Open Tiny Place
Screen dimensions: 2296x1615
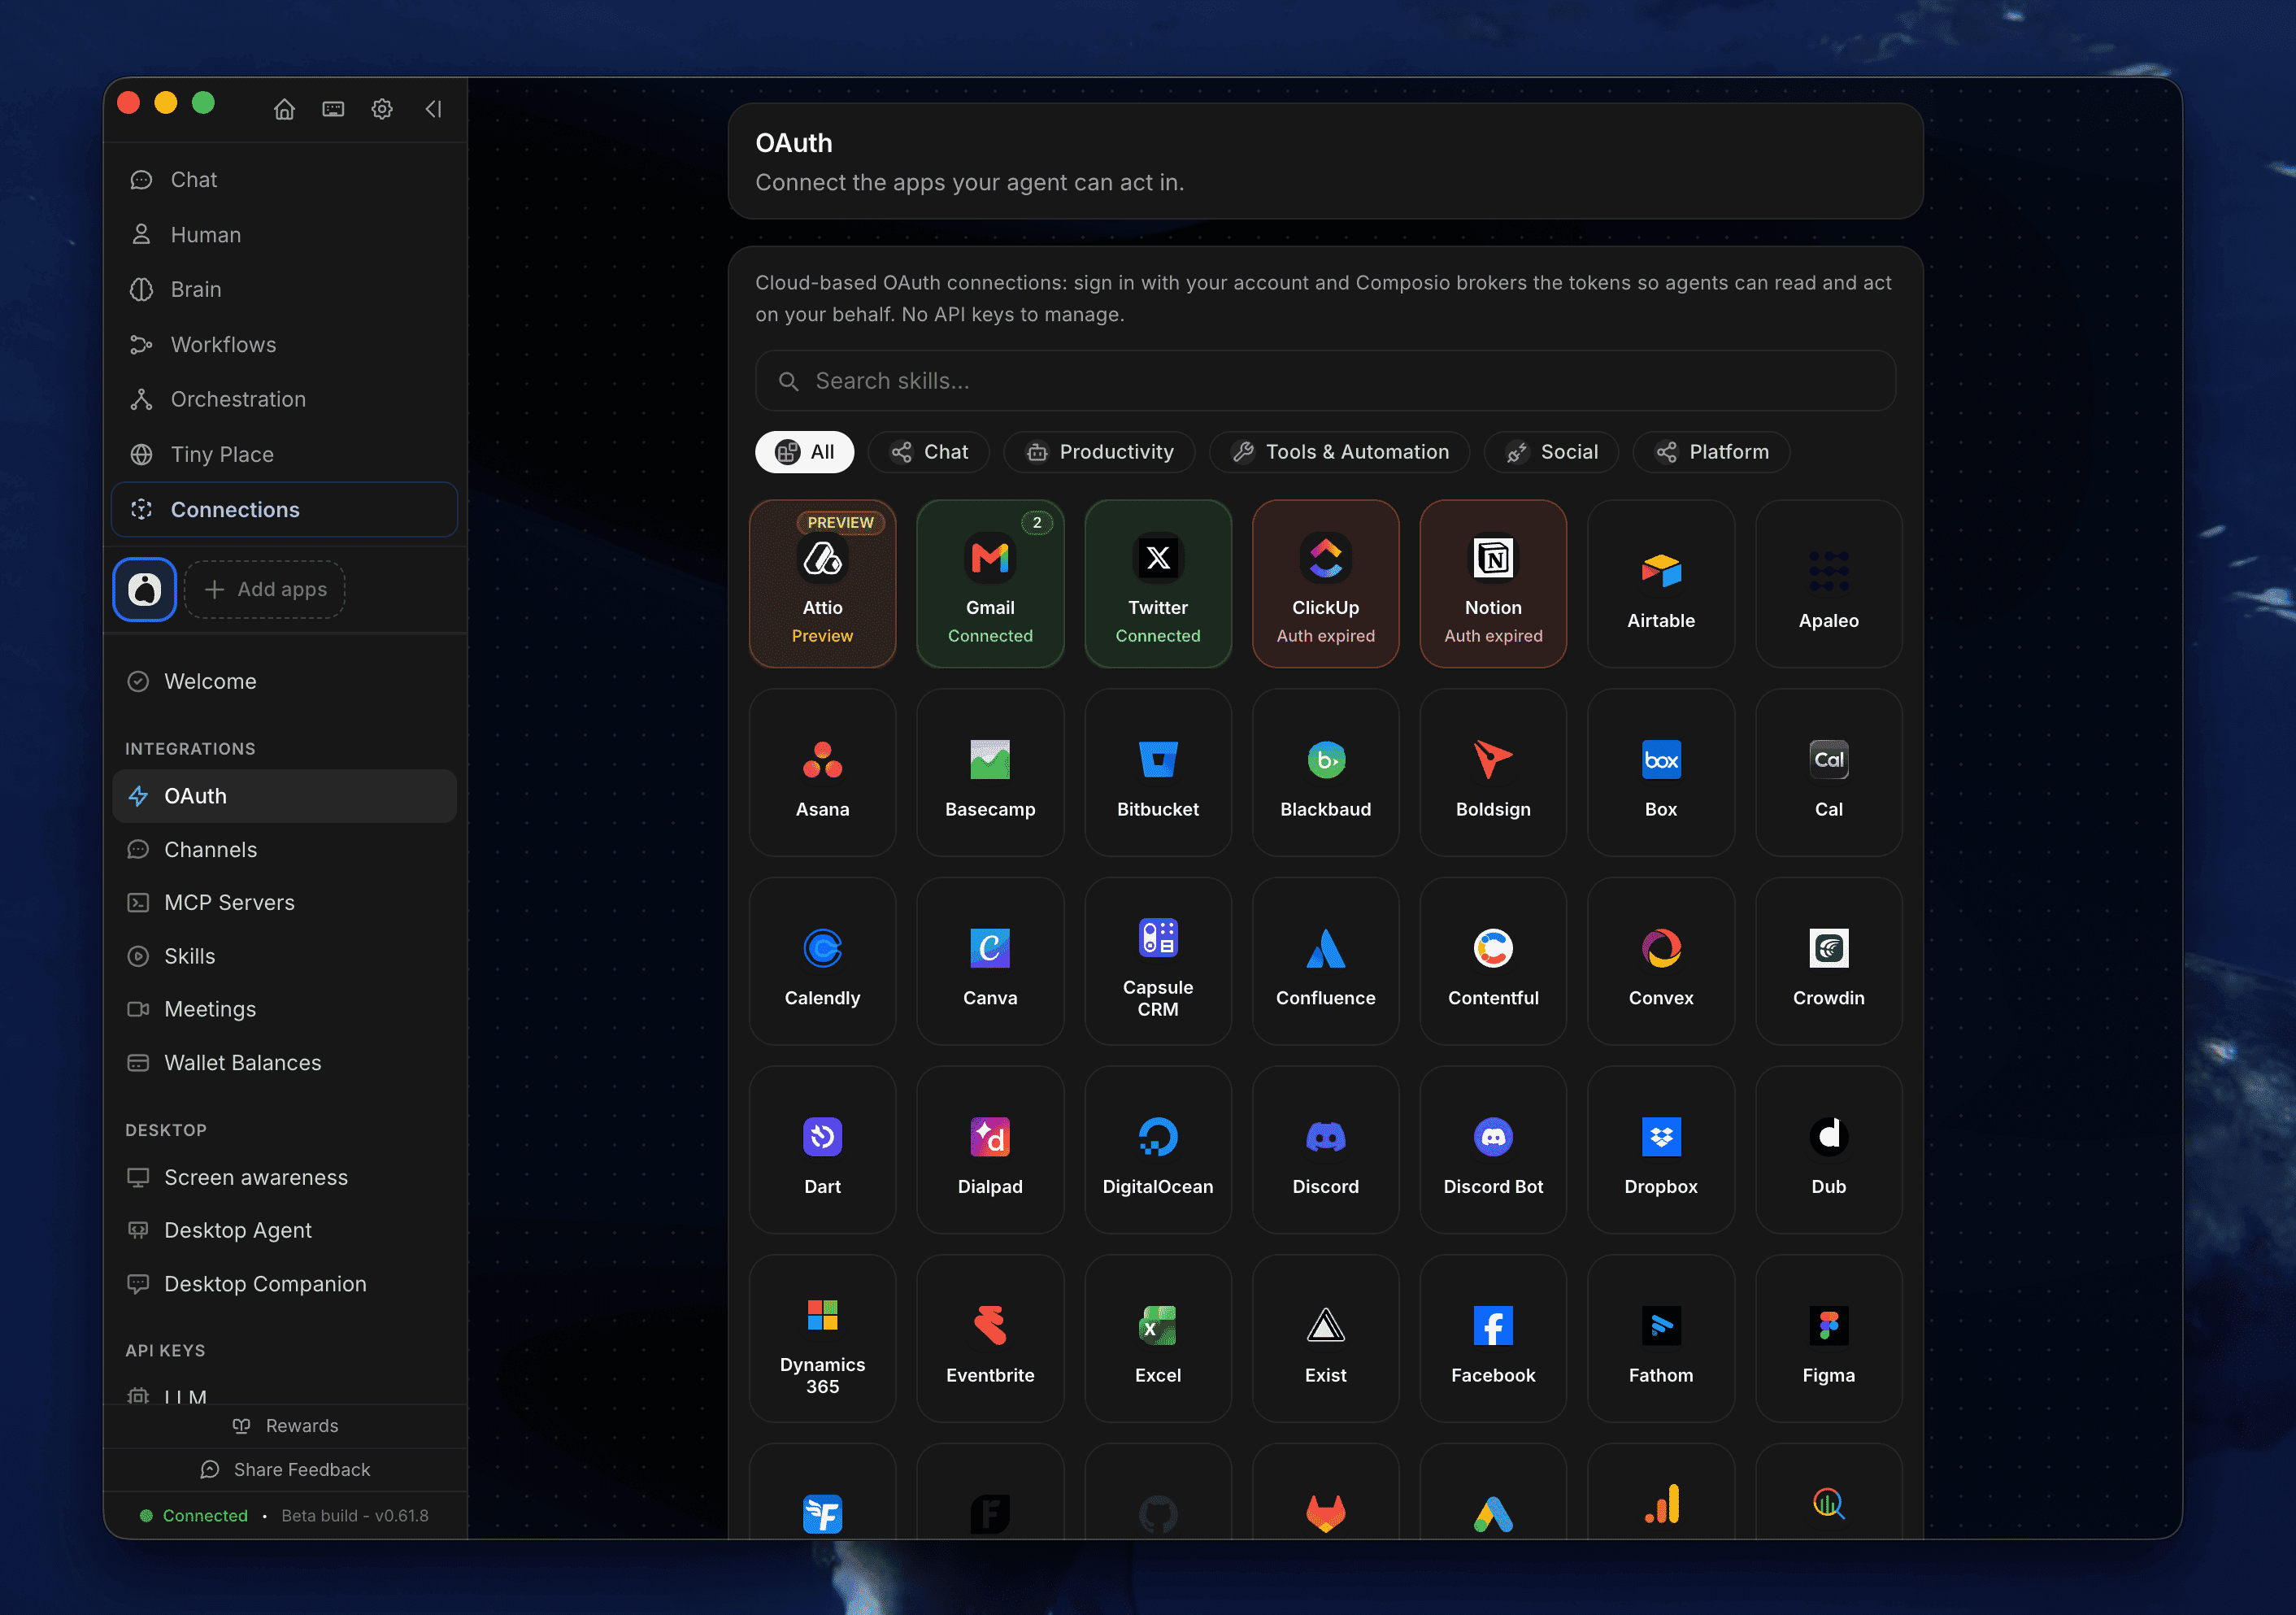pos(284,454)
